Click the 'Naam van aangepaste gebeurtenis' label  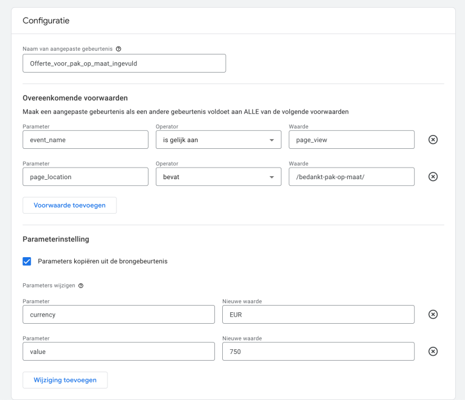click(68, 49)
